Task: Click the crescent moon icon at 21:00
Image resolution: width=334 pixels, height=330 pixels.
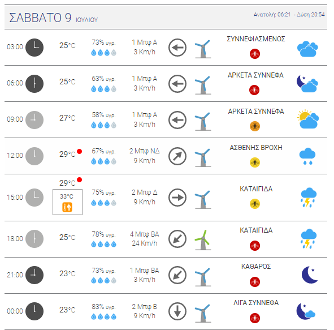Action: pyautogui.click(x=310, y=275)
